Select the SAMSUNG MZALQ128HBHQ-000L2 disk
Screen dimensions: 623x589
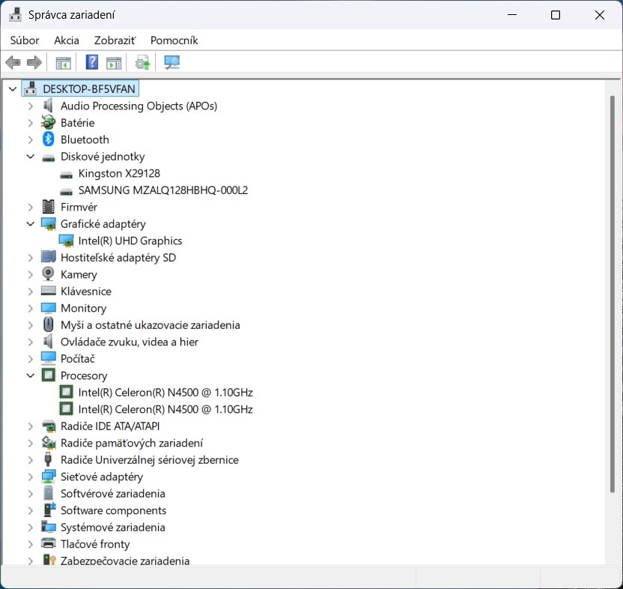tap(163, 190)
